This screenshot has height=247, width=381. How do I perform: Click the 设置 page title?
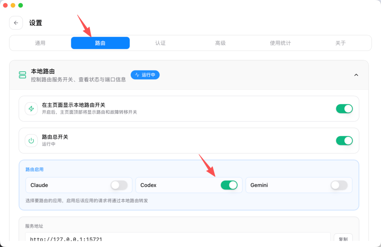tap(36, 23)
